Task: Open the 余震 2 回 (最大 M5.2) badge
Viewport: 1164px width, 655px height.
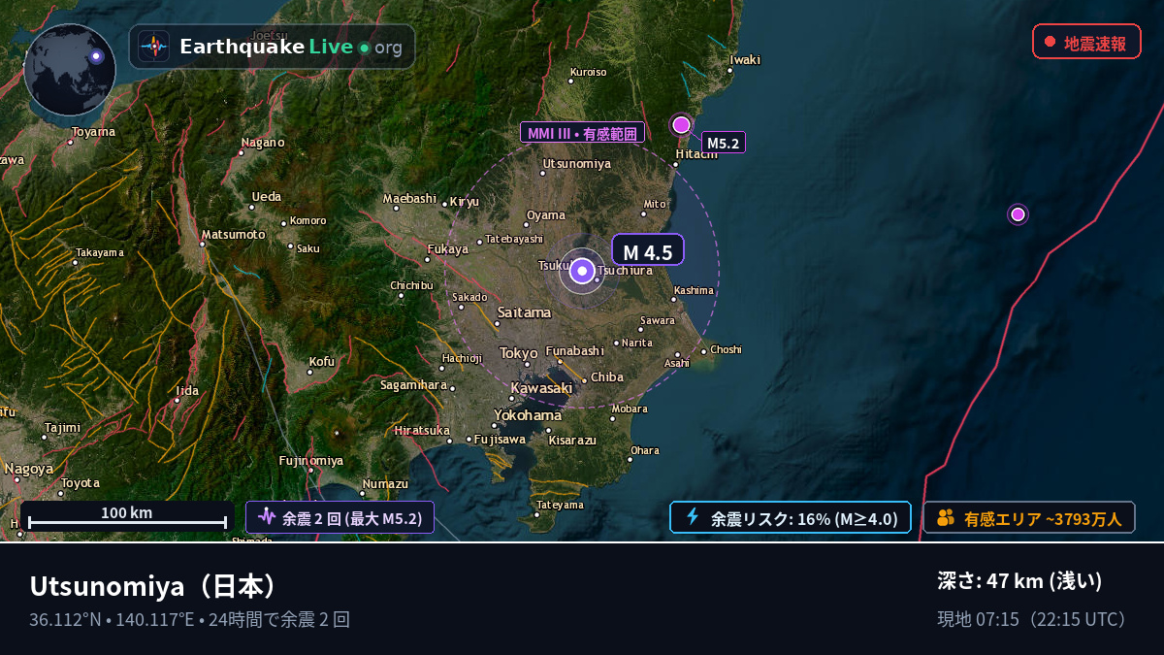Action: tap(339, 517)
